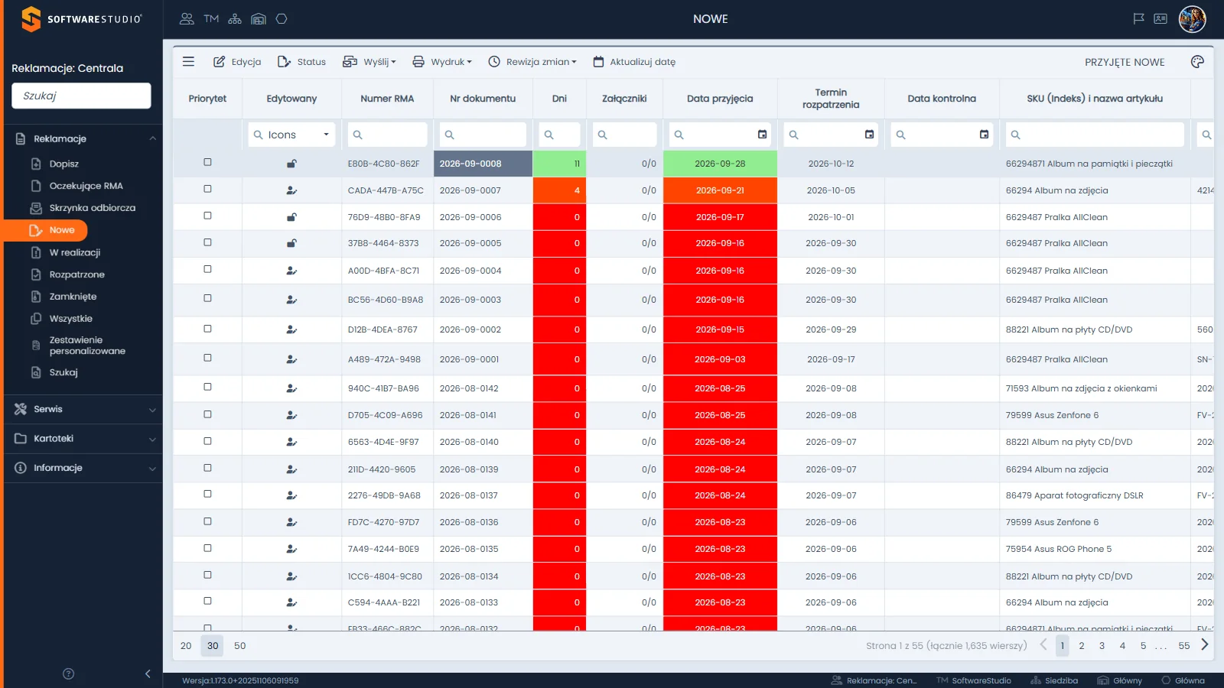Click the warehouse icon in the header
Screen dimensions: 1224x688
pos(259,19)
